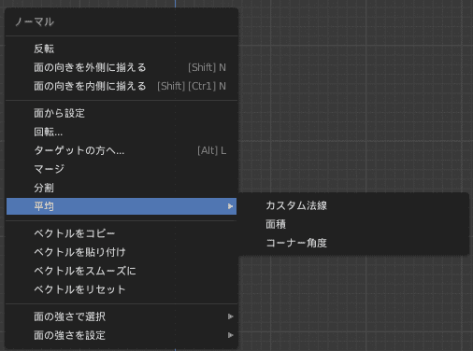Choose 面の向きを外側に揃える menu entry

(x=122, y=67)
